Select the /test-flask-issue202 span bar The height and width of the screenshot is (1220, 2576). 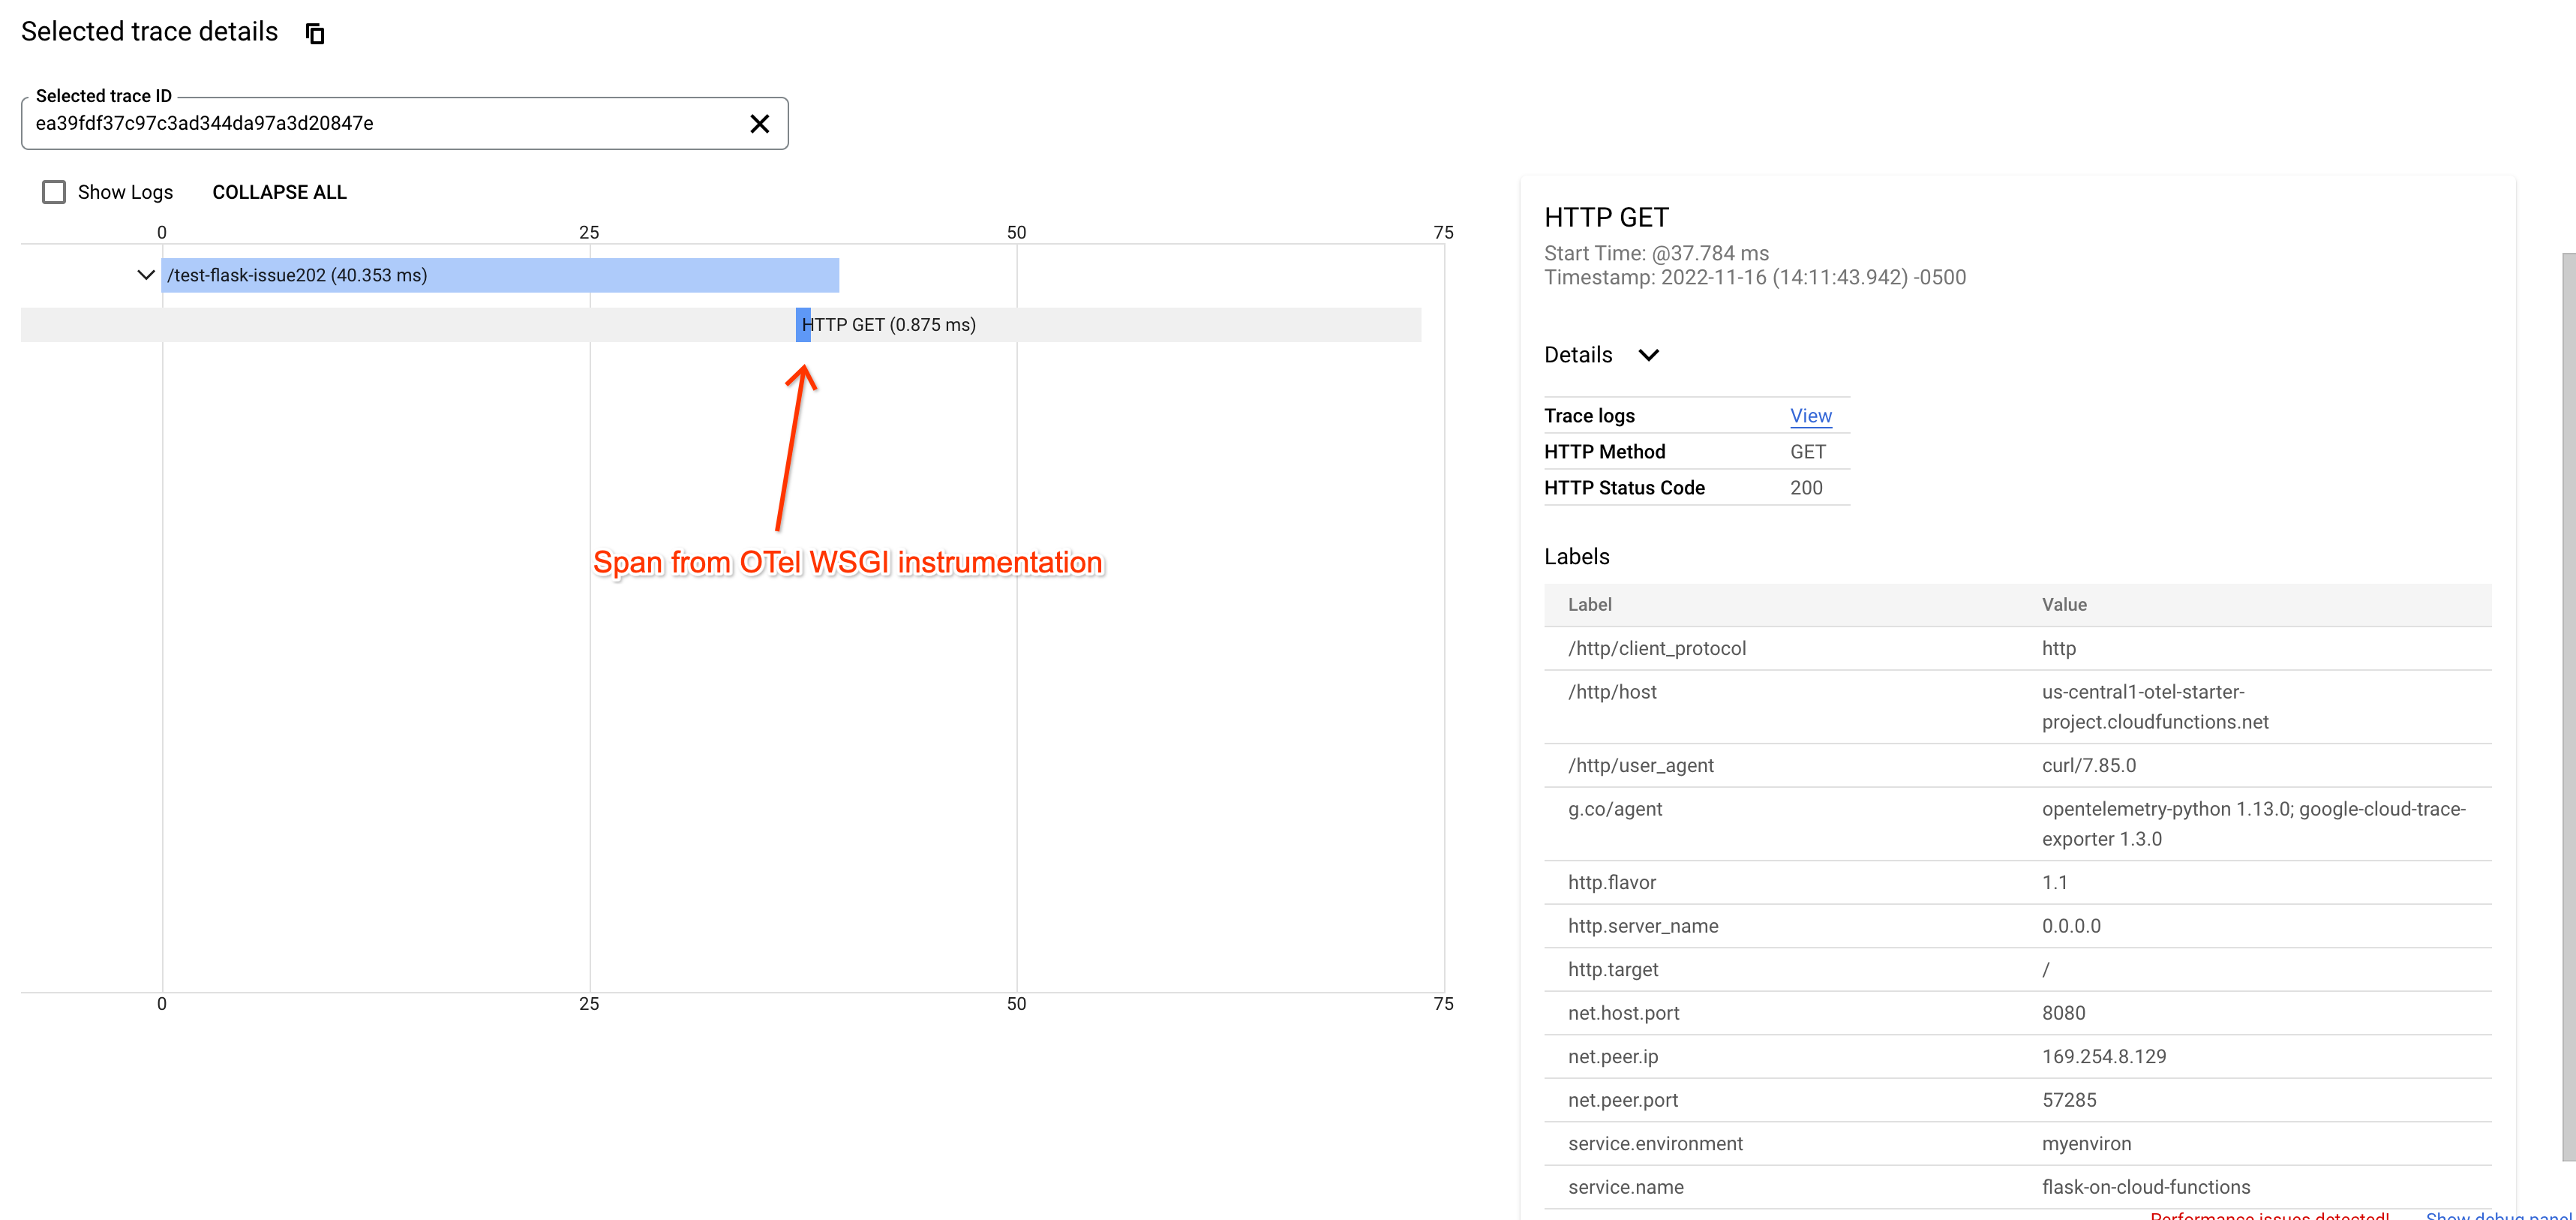click(500, 275)
